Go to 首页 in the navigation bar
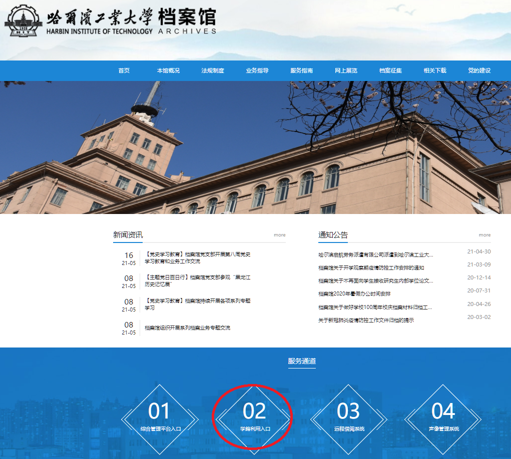511x459 pixels. click(x=124, y=70)
